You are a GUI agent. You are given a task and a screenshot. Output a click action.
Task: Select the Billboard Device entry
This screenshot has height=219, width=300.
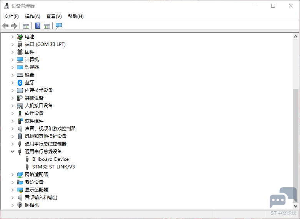pos(50,159)
